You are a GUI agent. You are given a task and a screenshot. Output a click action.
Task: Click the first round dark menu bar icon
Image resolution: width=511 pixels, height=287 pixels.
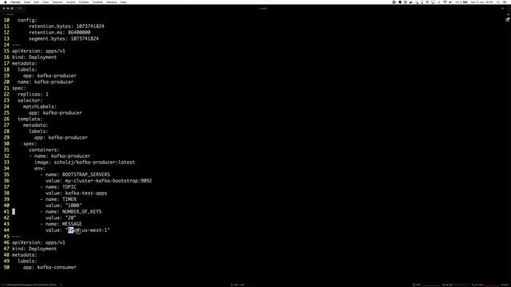click(394, 2)
